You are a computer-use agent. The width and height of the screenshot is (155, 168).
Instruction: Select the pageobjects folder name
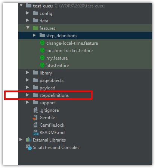point(52,80)
